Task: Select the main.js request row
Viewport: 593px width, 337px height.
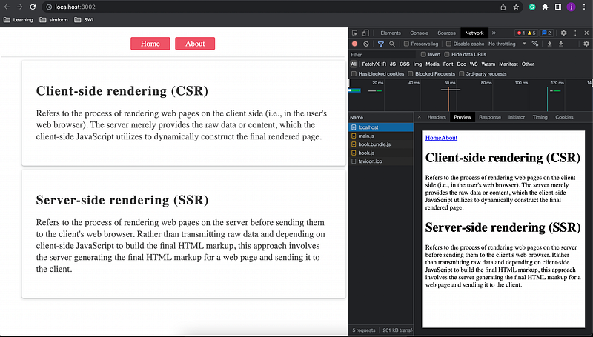Action: [381, 136]
